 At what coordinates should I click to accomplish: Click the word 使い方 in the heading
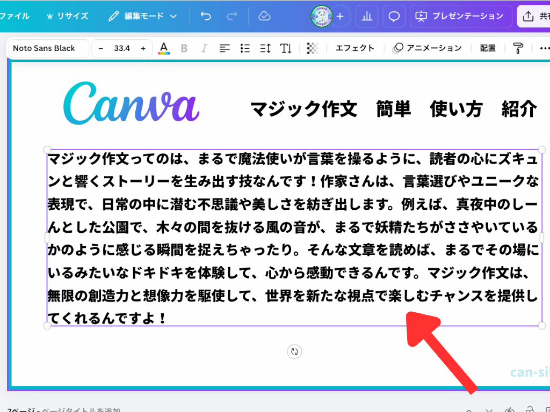point(456,108)
